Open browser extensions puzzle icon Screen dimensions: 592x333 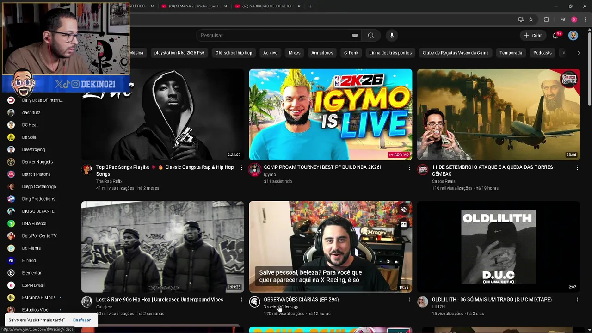pyautogui.click(x=547, y=19)
